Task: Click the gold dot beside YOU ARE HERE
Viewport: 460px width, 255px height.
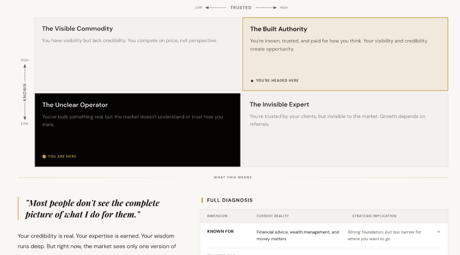Action: pos(44,157)
